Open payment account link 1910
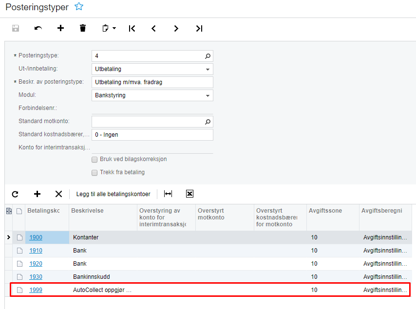 (x=36, y=251)
